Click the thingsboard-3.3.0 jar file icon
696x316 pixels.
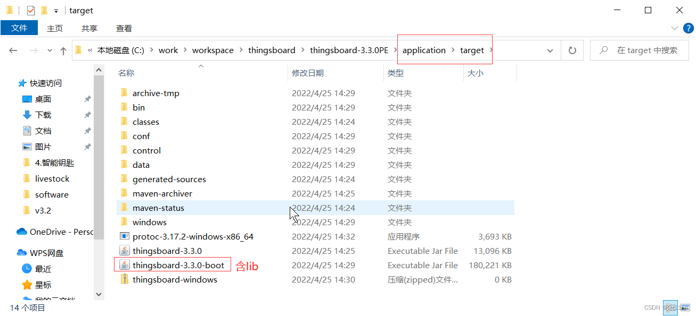tap(124, 251)
